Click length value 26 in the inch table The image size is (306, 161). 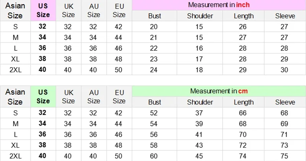point(243,27)
